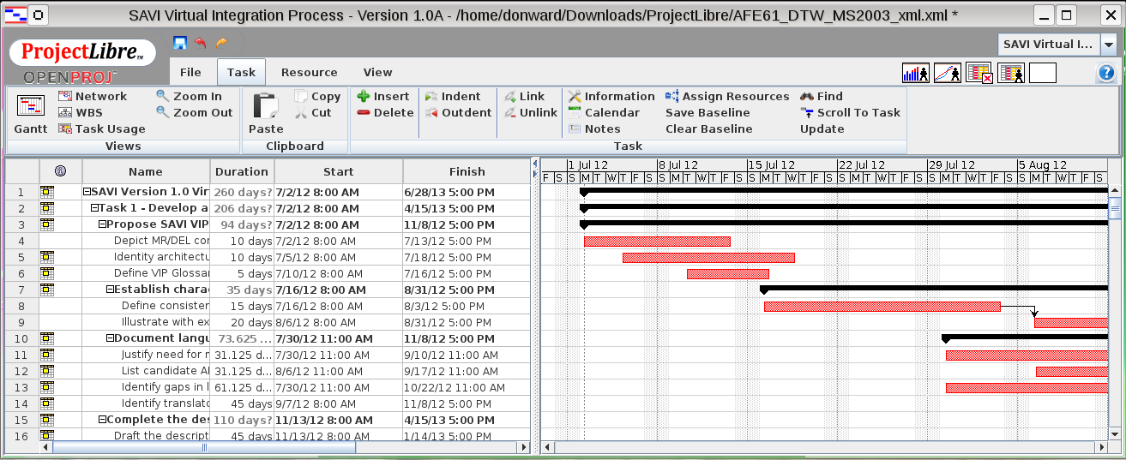Click Gantt chart vertical scrollbar thumb
The width and height of the screenshot is (1126, 460).
point(1115,207)
